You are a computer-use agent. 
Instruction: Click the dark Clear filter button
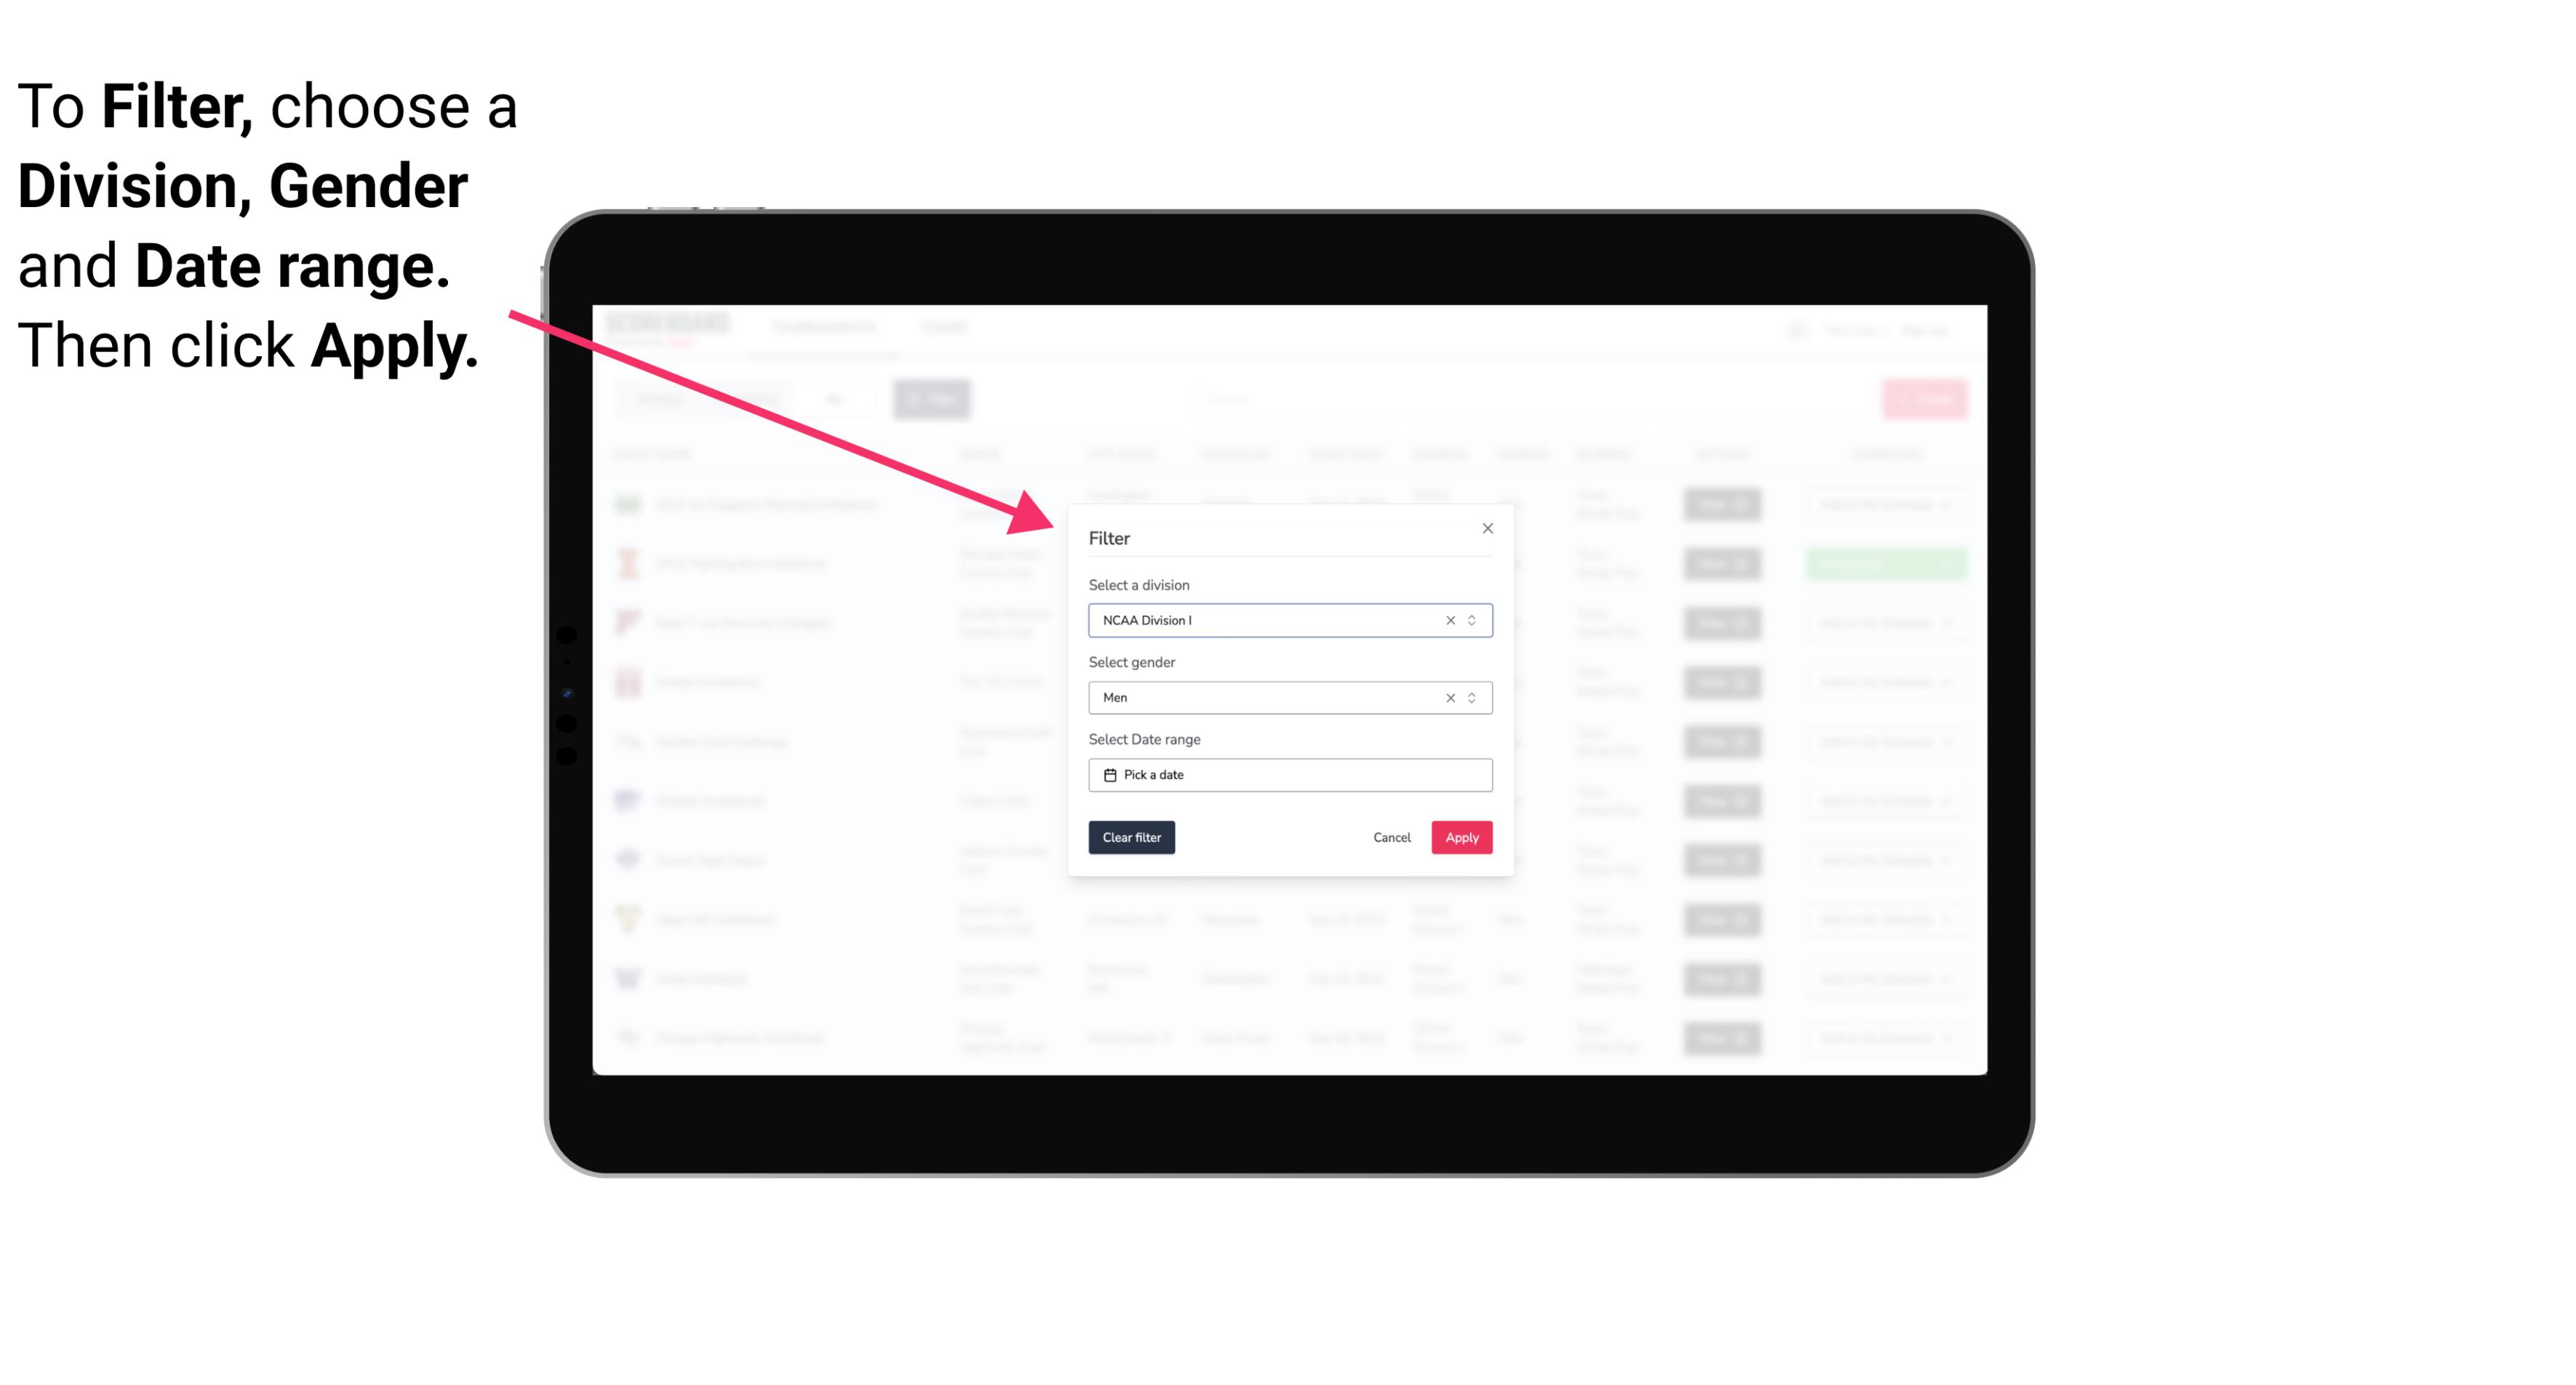tap(1132, 838)
